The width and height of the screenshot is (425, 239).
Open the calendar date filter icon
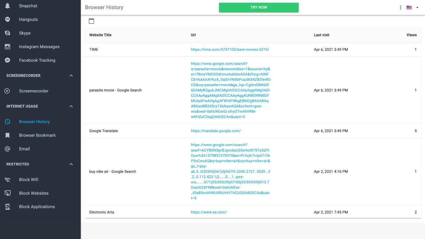click(x=91, y=21)
